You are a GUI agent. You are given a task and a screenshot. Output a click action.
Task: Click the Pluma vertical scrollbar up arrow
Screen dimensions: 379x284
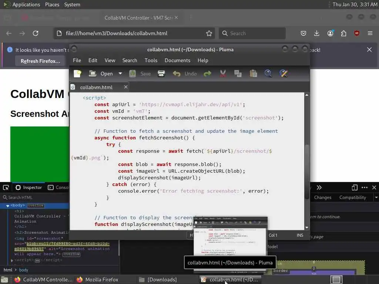tap(307, 95)
